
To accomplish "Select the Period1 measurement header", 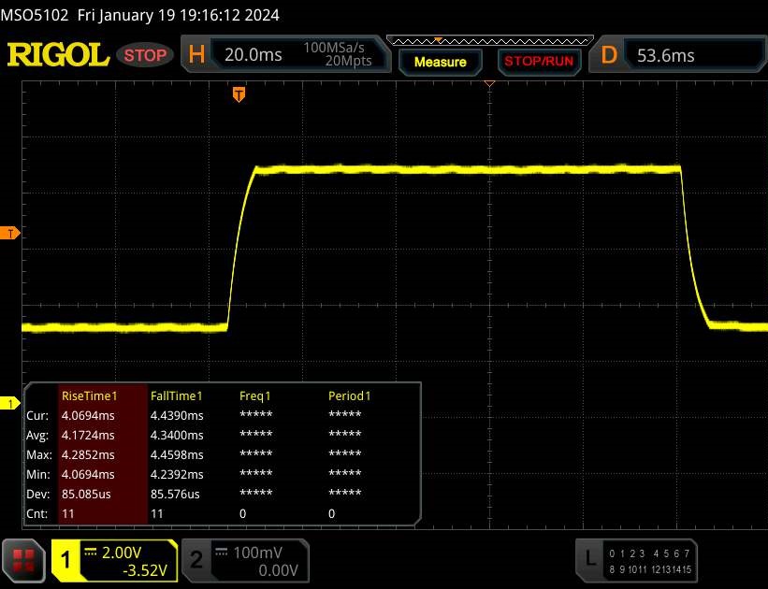I will coord(349,395).
